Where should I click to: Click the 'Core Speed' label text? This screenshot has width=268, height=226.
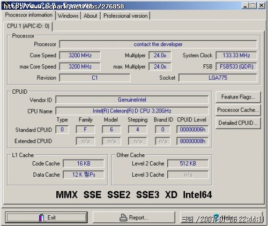[43, 55]
